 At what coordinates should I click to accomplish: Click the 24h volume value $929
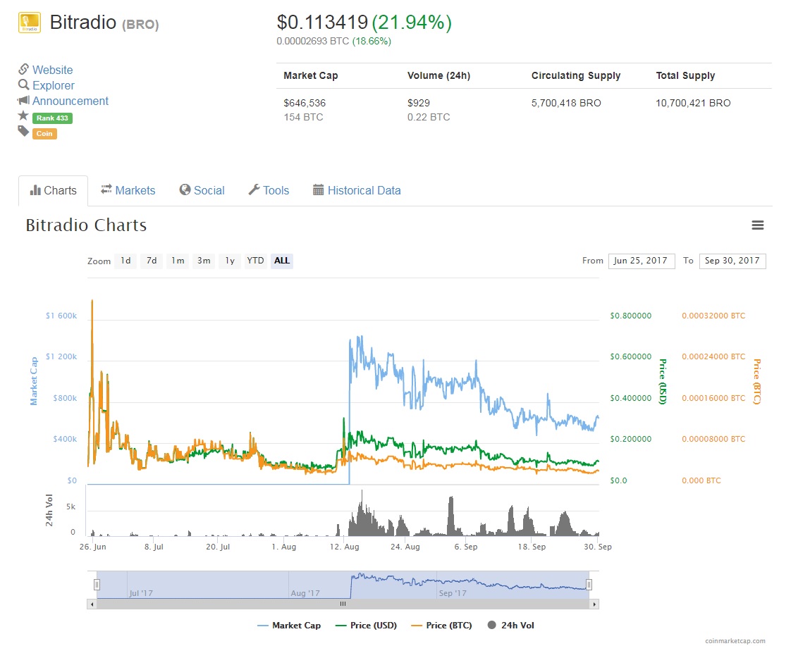pyautogui.click(x=419, y=103)
